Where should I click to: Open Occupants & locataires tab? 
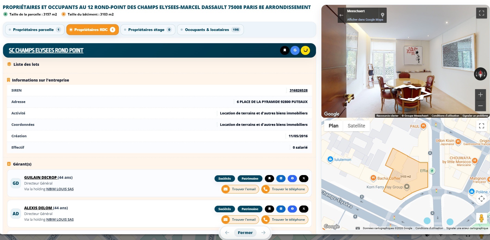click(x=210, y=30)
